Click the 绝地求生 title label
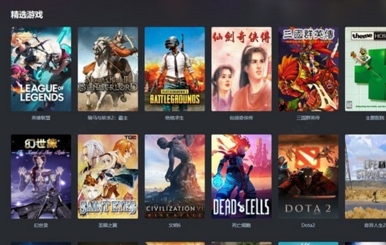 175,118
